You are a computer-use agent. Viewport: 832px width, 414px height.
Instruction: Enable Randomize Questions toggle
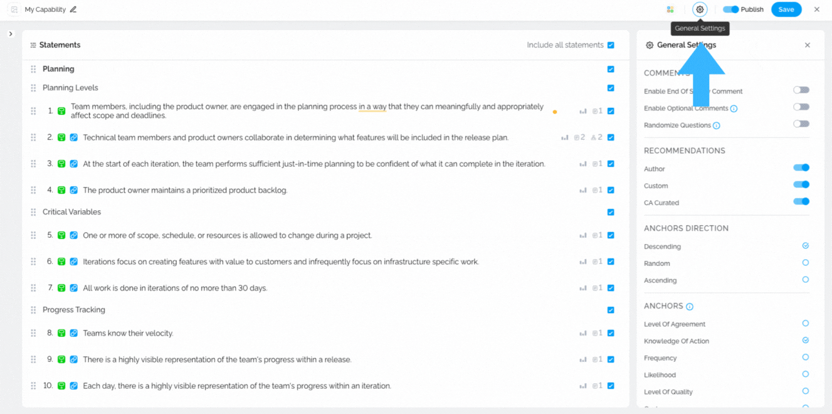(x=801, y=124)
